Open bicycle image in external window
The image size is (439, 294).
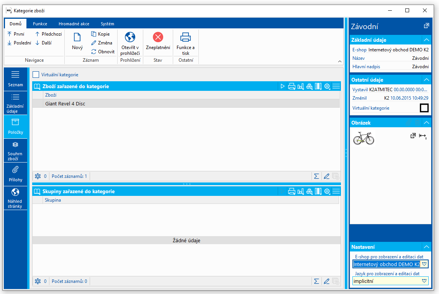click(413, 136)
